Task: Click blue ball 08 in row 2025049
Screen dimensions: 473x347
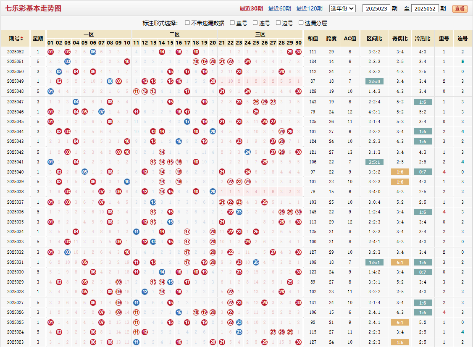Action: point(110,81)
